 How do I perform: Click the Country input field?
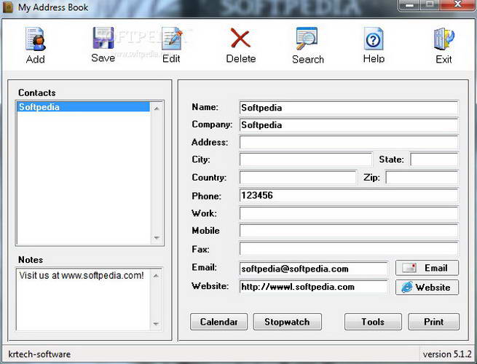298,178
